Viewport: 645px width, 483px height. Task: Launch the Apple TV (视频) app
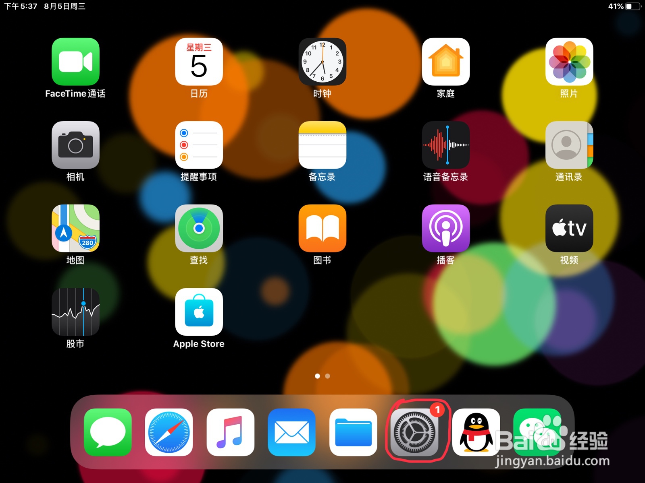(x=569, y=228)
